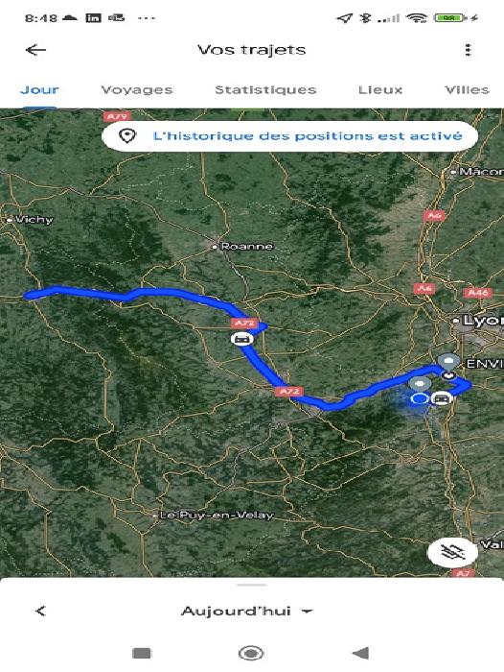Switch to the Statistiques tab

point(265,90)
